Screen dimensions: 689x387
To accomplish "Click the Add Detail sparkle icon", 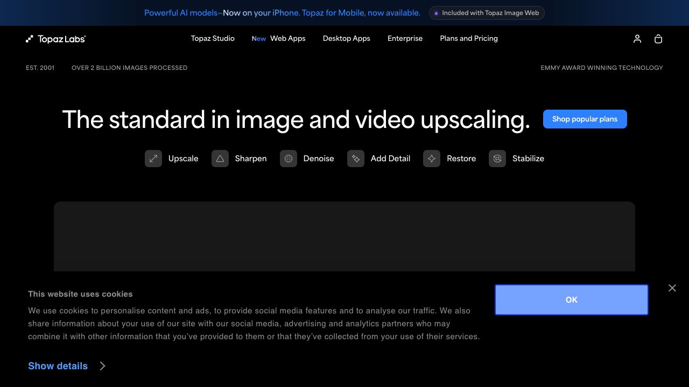I will tap(356, 159).
